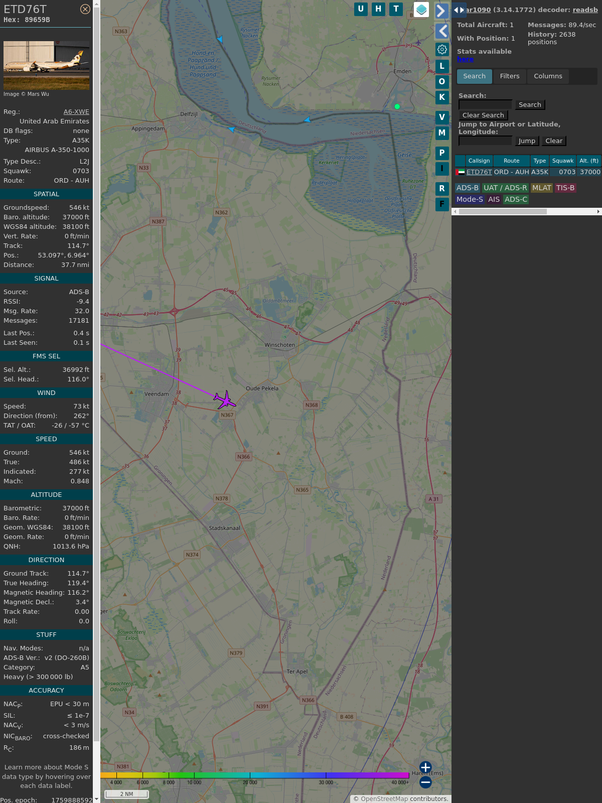Open the settings gear menu
This screenshot has width=602, height=803.
coord(442,49)
